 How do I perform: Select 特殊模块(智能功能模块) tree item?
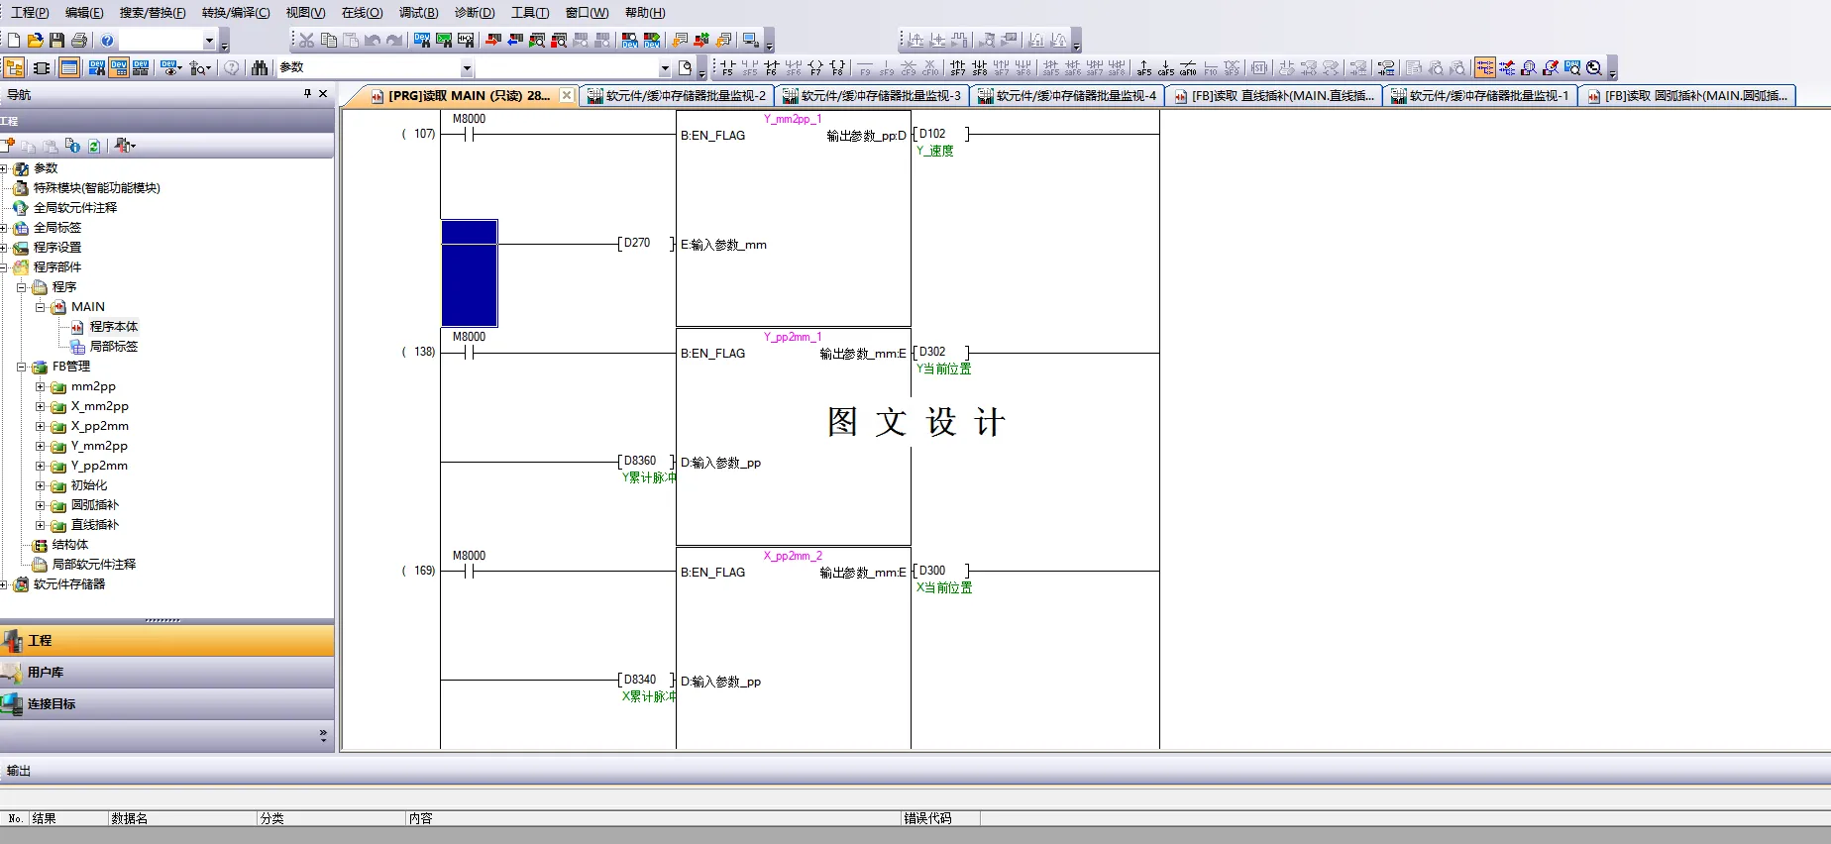coord(97,188)
